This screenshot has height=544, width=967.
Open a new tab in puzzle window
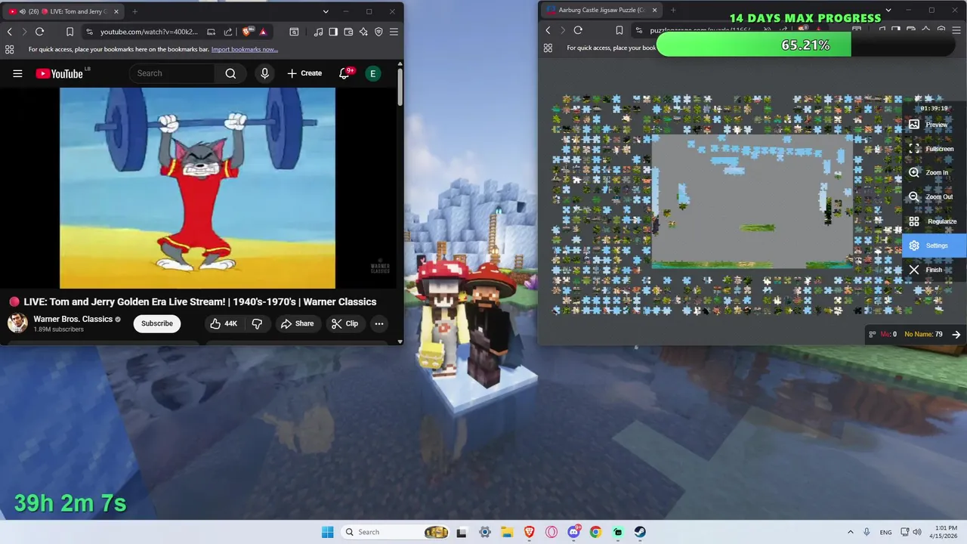pos(672,10)
